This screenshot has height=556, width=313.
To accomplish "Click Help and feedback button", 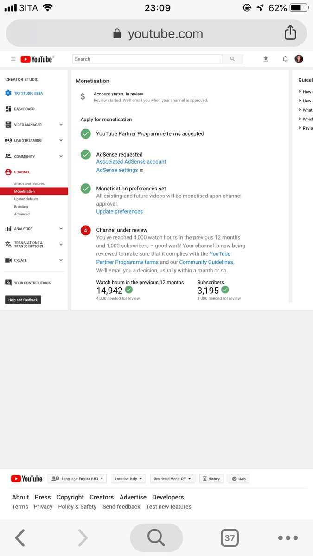I will [x=23, y=300].
